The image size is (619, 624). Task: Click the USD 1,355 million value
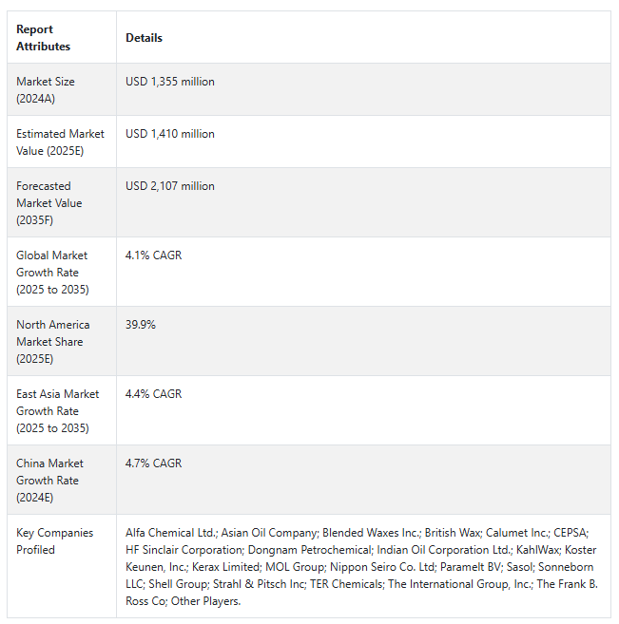click(170, 82)
